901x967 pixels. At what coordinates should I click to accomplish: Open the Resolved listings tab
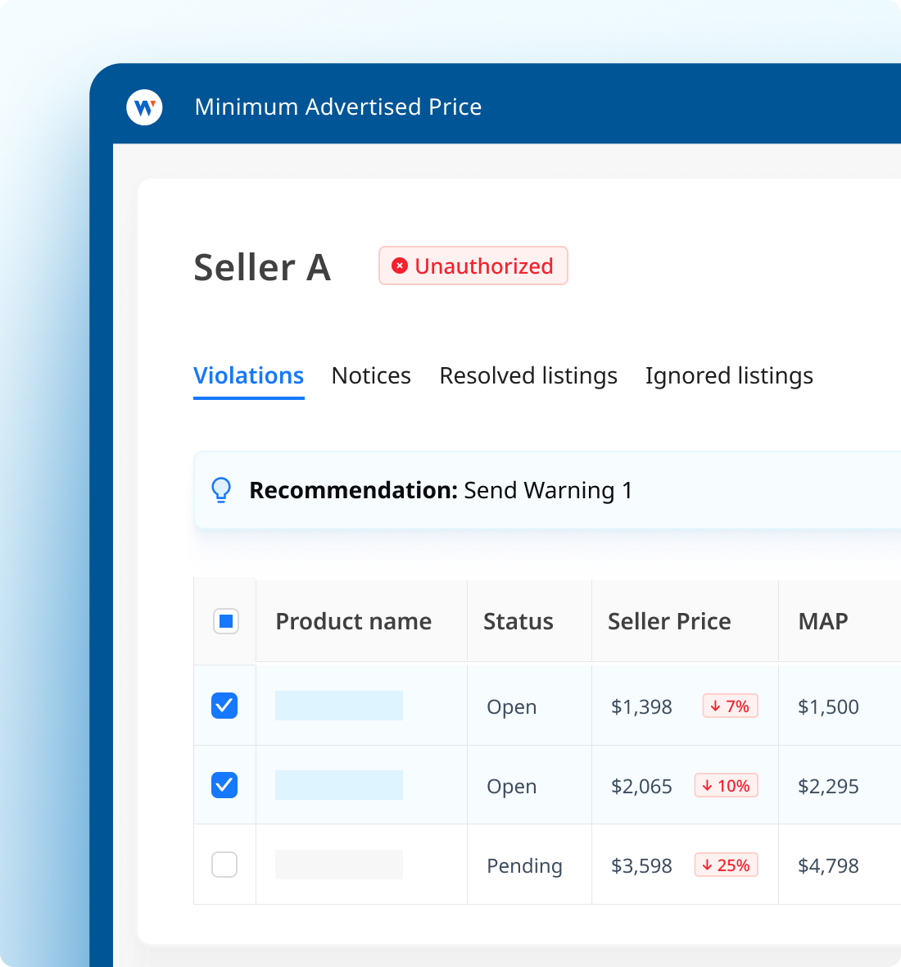click(x=528, y=375)
